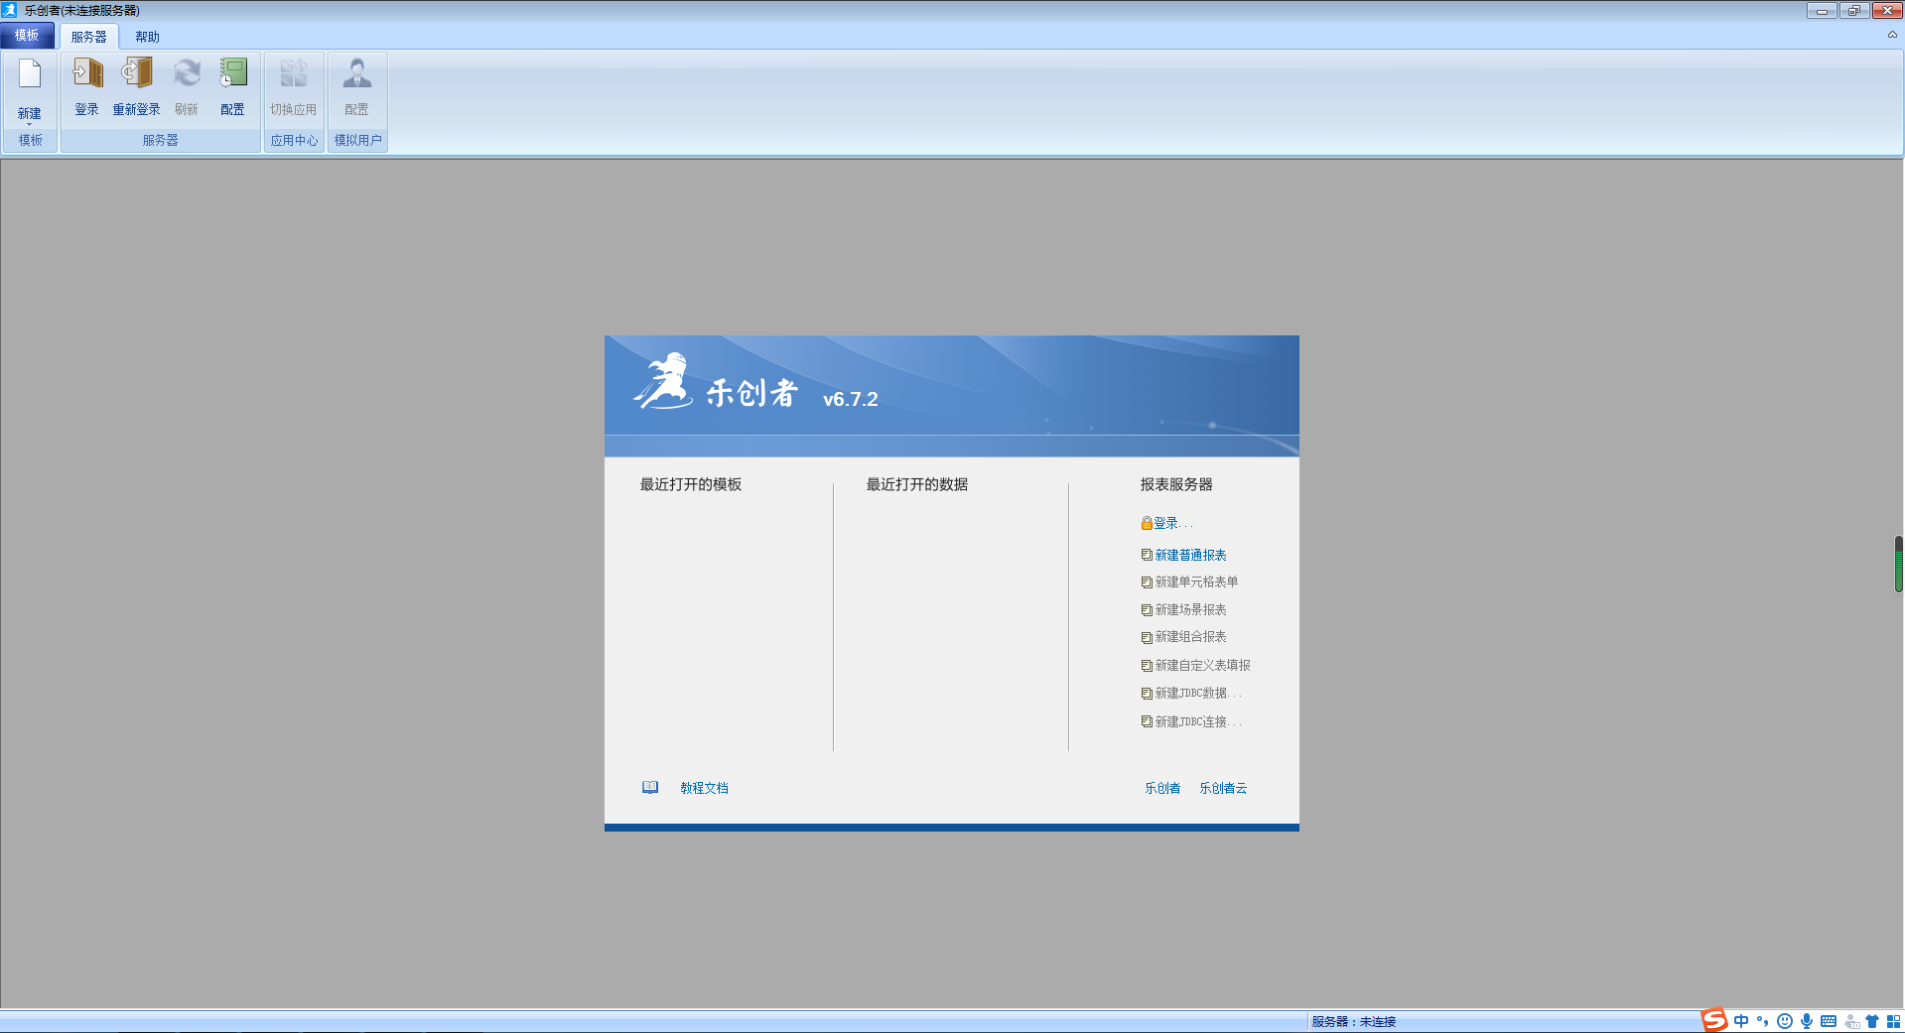Click the tutorial book icon

650,788
